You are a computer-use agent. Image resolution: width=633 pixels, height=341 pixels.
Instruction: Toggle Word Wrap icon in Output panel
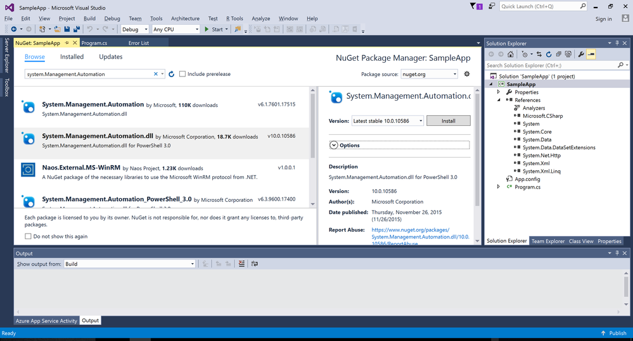(x=254, y=264)
